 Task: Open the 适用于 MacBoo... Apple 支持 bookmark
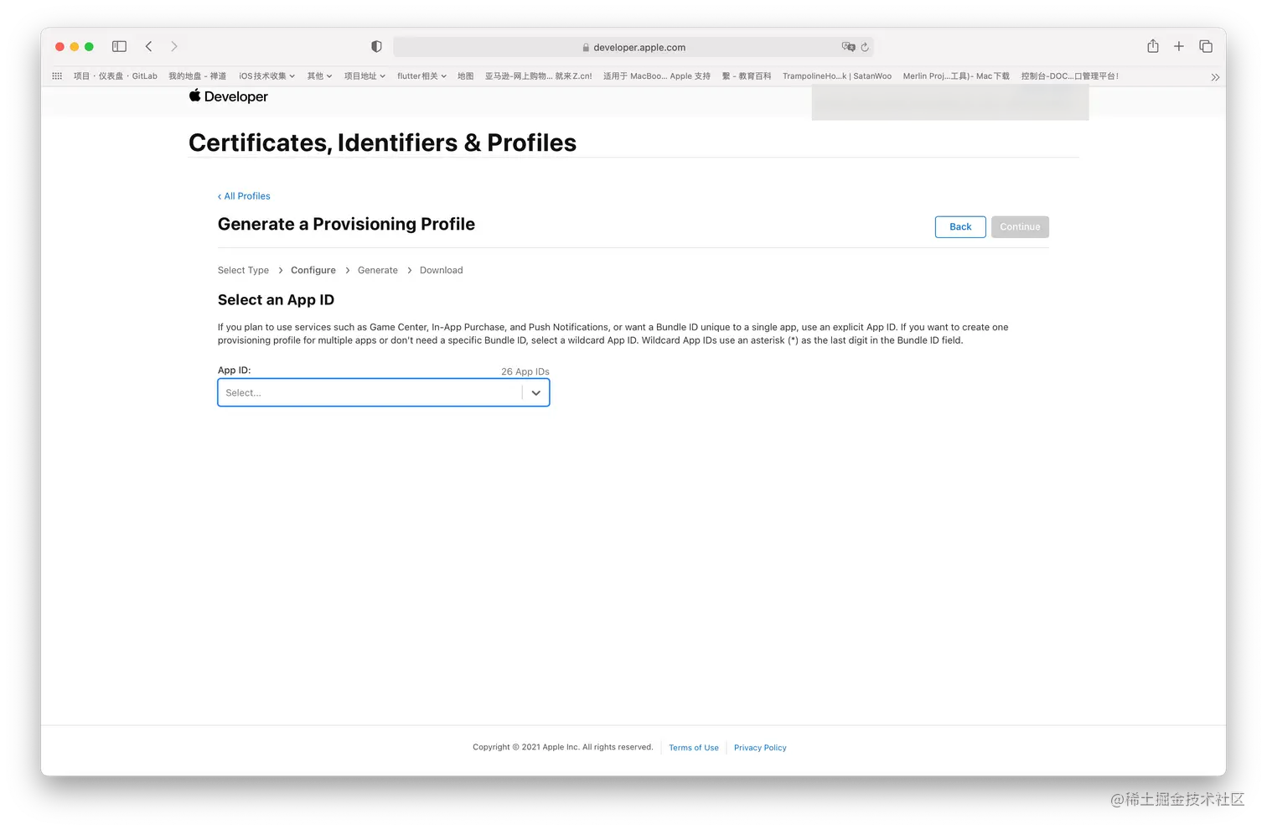click(657, 75)
